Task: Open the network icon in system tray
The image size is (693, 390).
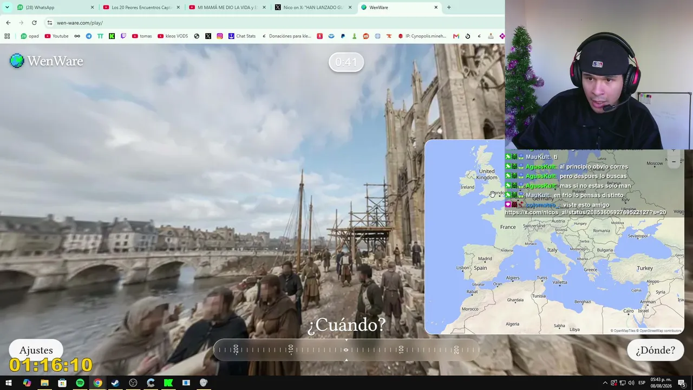Action: tap(623, 383)
